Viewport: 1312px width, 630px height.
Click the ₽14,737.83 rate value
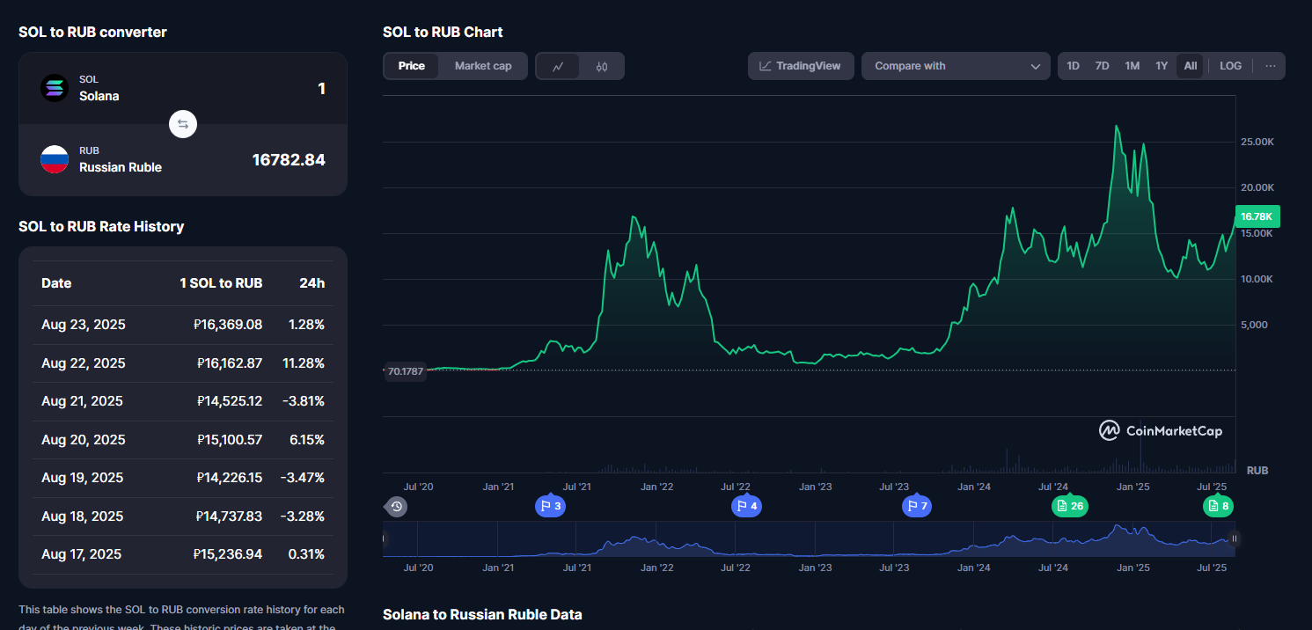[x=229, y=516]
